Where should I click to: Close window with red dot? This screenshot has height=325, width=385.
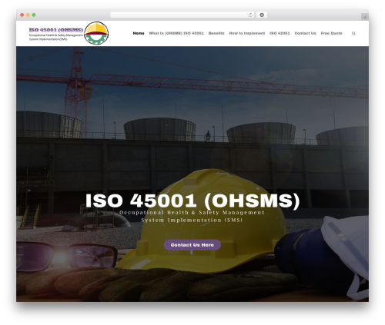[x=22, y=15]
